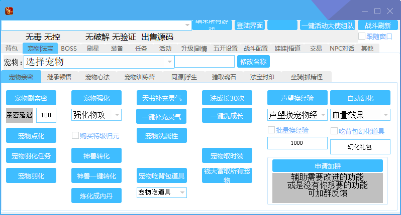The width and height of the screenshot is (401, 215).
Task: Open the 宠物心法 sub-tab
Action: coord(97,77)
